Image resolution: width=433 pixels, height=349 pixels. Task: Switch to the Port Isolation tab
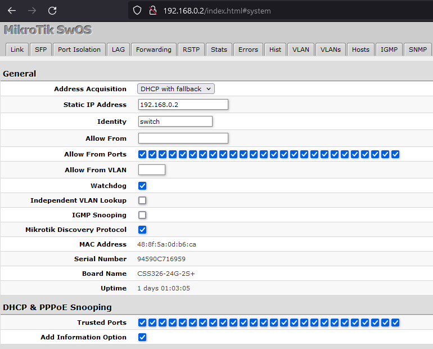(x=79, y=50)
